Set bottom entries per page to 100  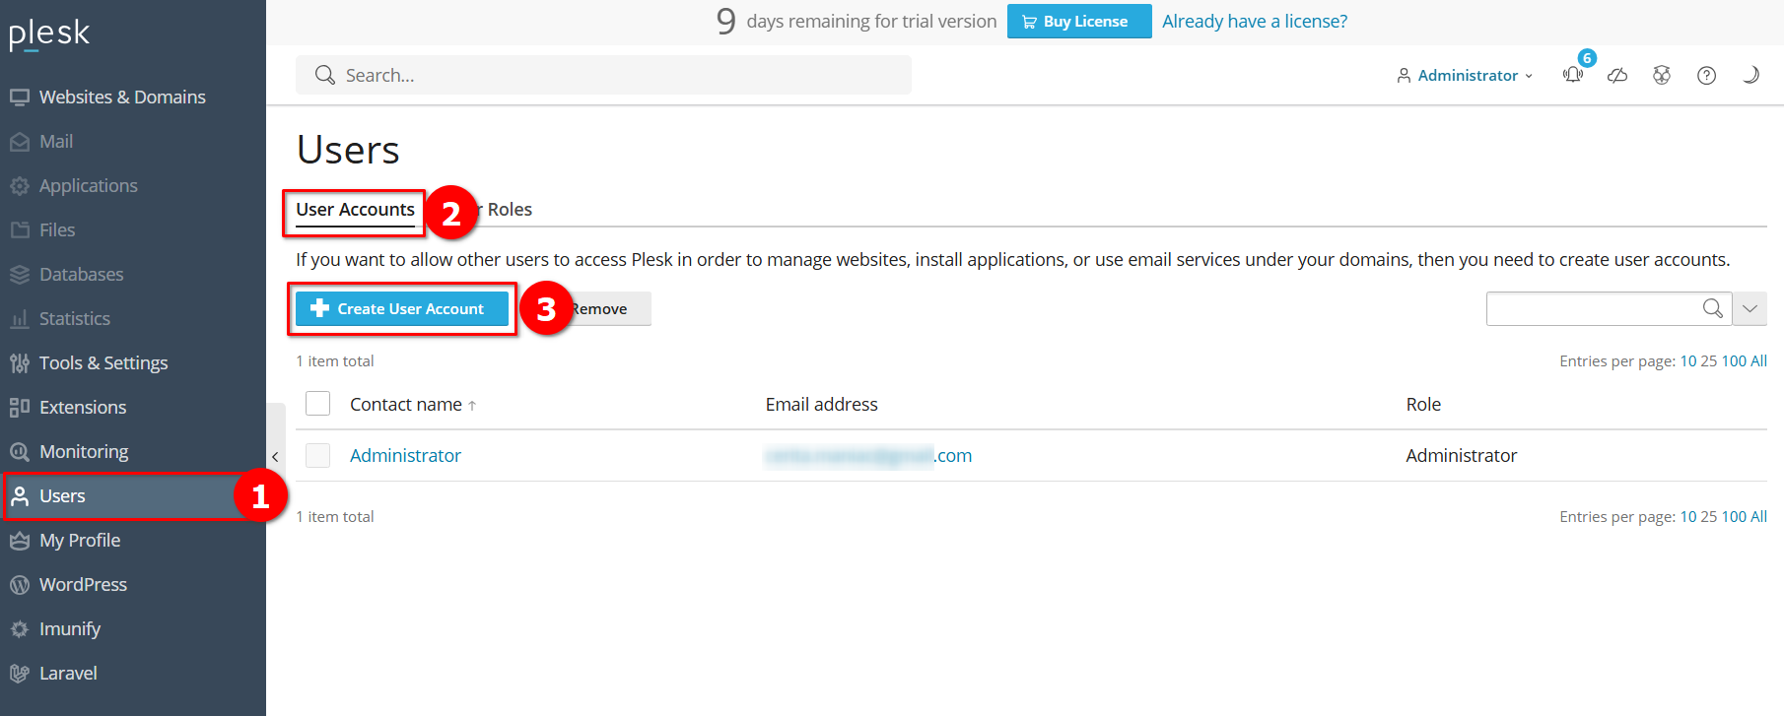coord(1734,517)
